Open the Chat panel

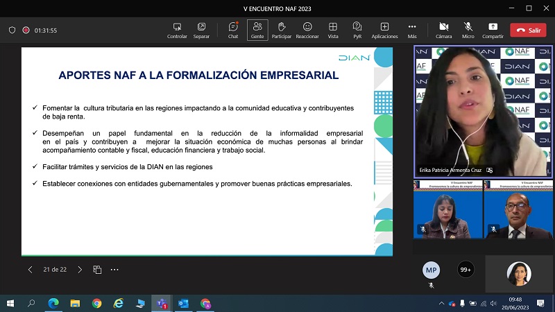[233, 31]
